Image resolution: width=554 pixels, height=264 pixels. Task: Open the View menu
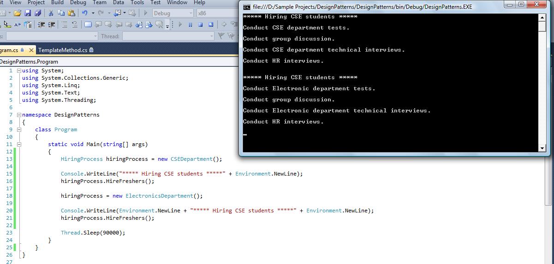click(x=15, y=3)
